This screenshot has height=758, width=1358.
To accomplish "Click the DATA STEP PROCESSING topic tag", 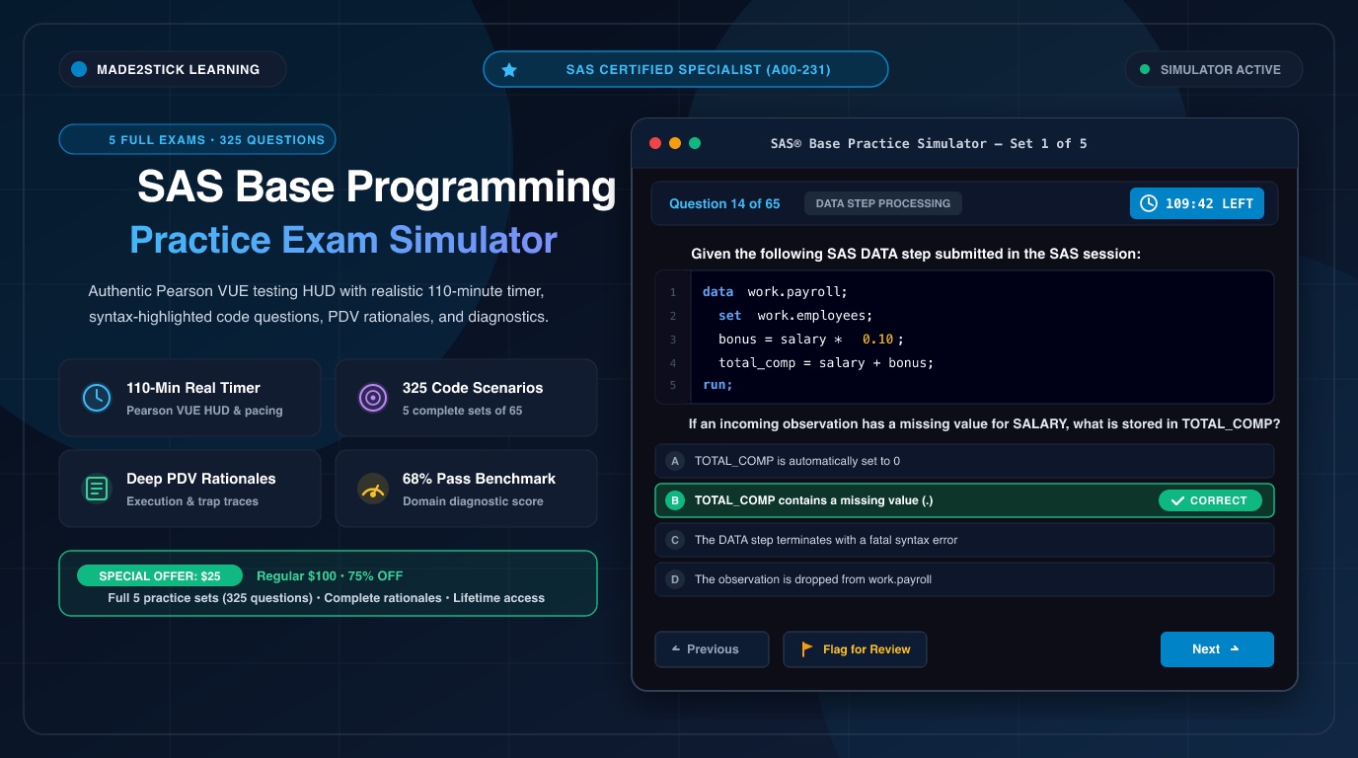I will click(883, 203).
